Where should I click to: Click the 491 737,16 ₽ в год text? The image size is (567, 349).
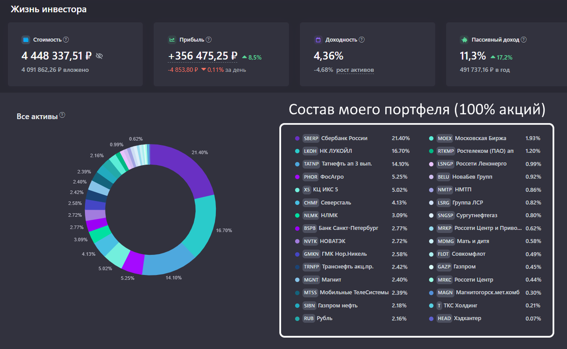(485, 70)
